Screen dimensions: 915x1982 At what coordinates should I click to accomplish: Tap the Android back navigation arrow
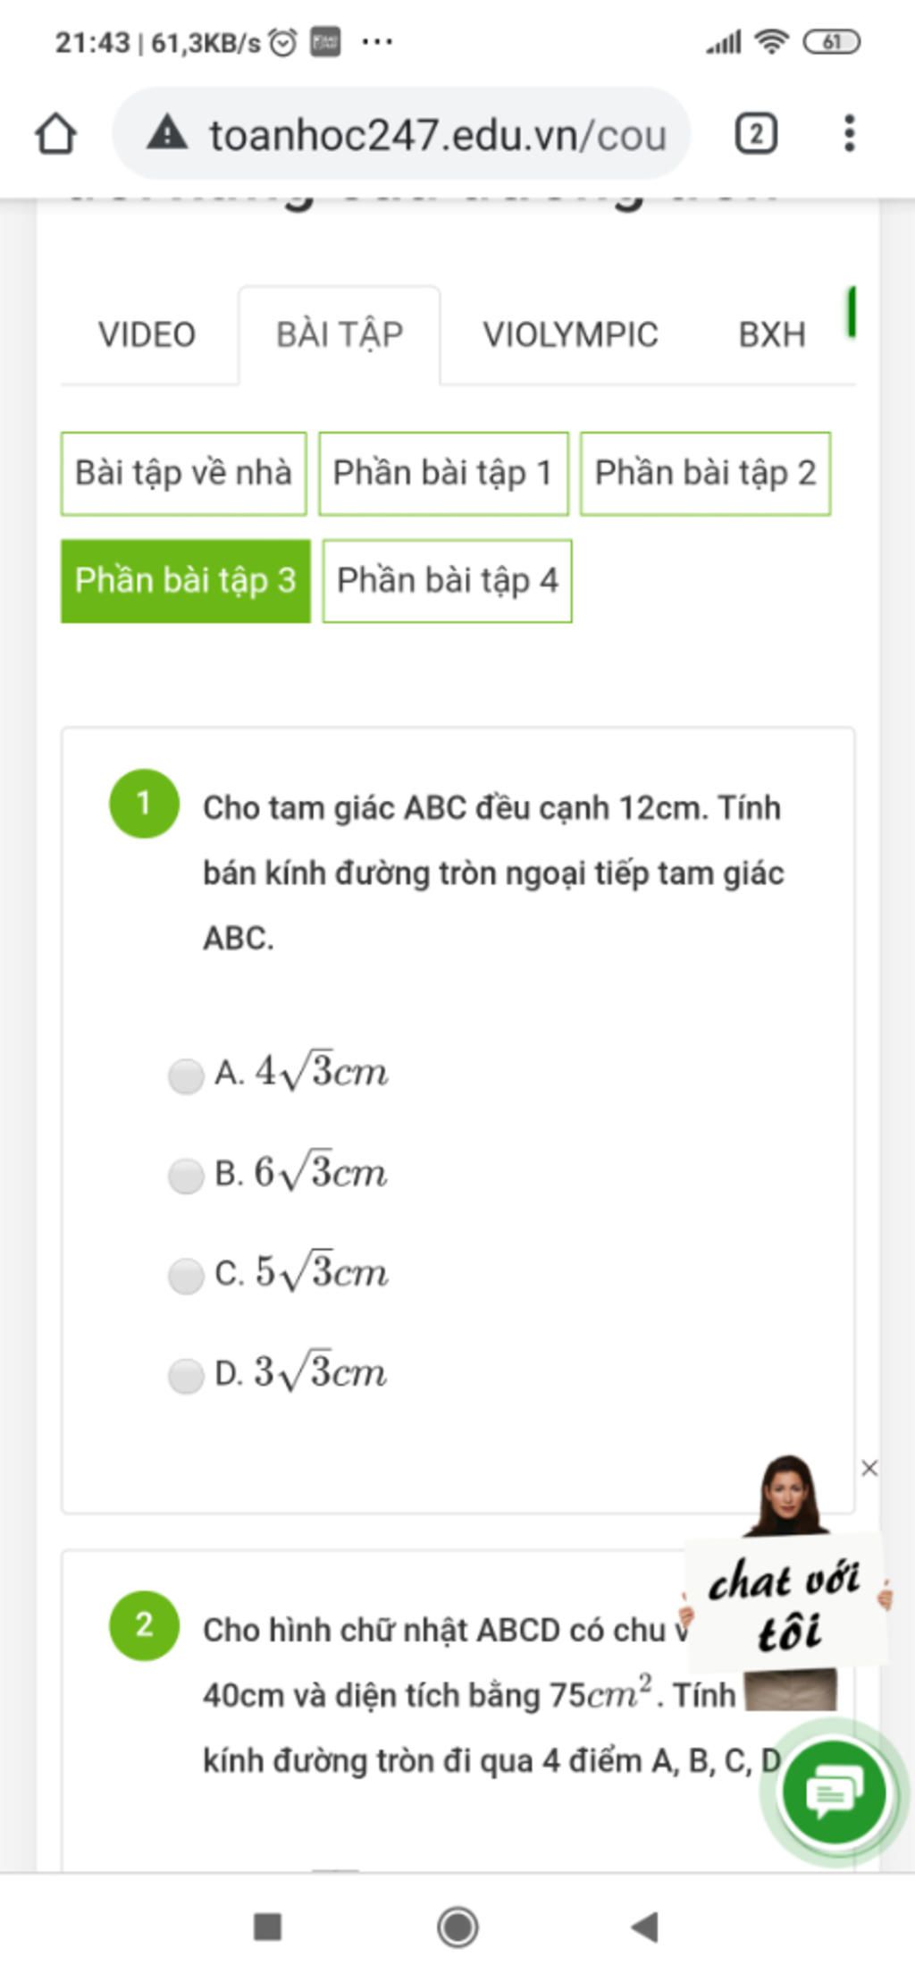tap(645, 1927)
